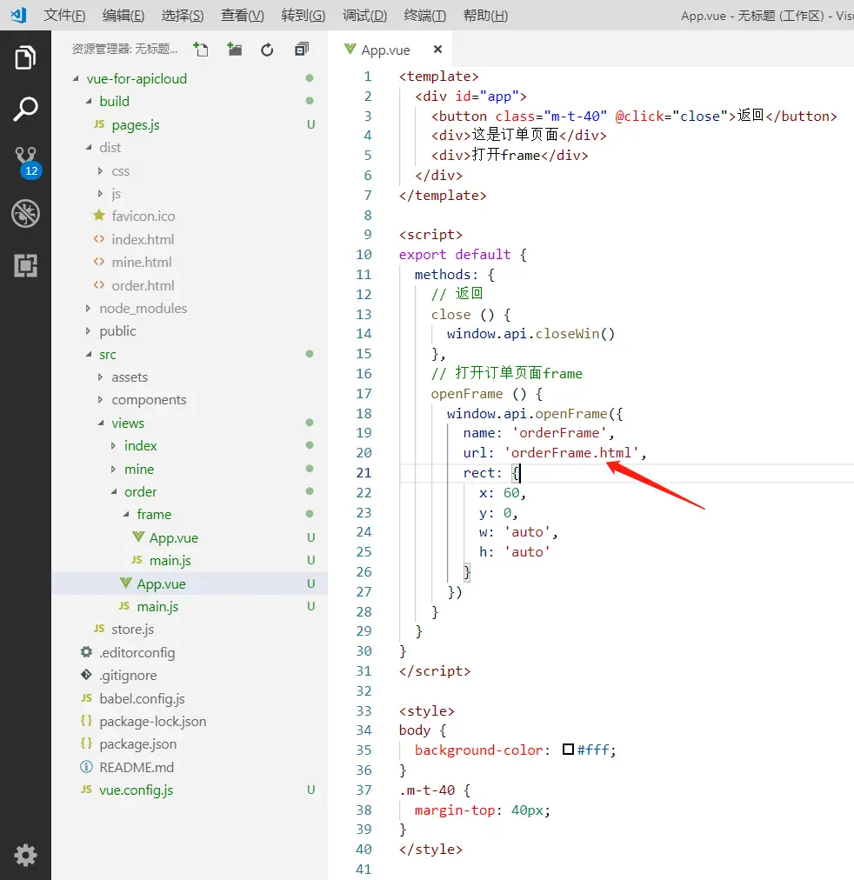Screen dimensions: 854x880
Task: Collapse the frame folder
Action: (x=126, y=514)
